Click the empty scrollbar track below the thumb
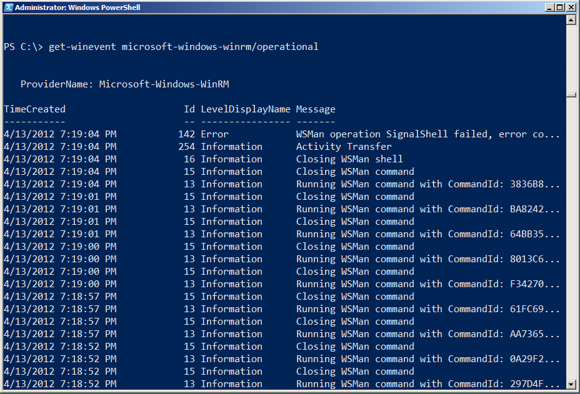Image resolution: width=580 pixels, height=394 pixels. click(571, 250)
